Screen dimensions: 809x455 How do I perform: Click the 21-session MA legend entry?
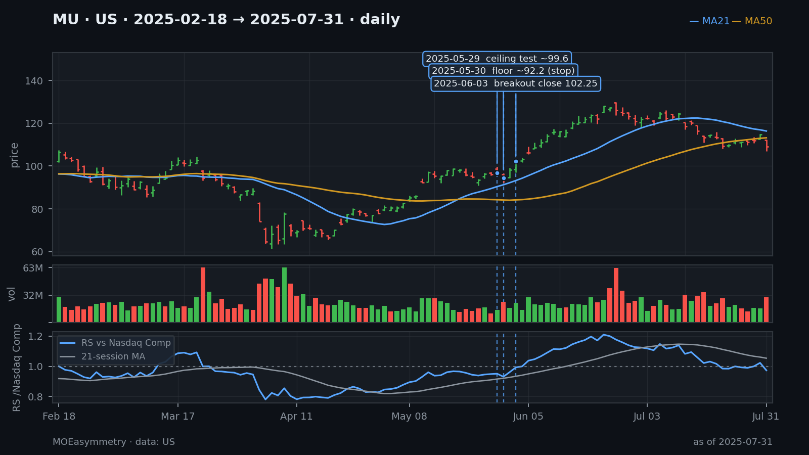tap(103, 356)
